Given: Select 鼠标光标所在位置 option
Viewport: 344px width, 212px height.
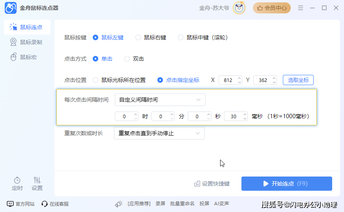Looking at the screenshot, I should tap(95, 80).
